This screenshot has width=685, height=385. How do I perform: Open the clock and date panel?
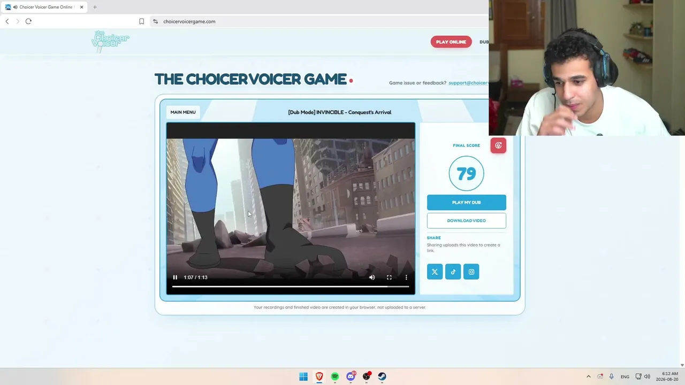coord(667,376)
